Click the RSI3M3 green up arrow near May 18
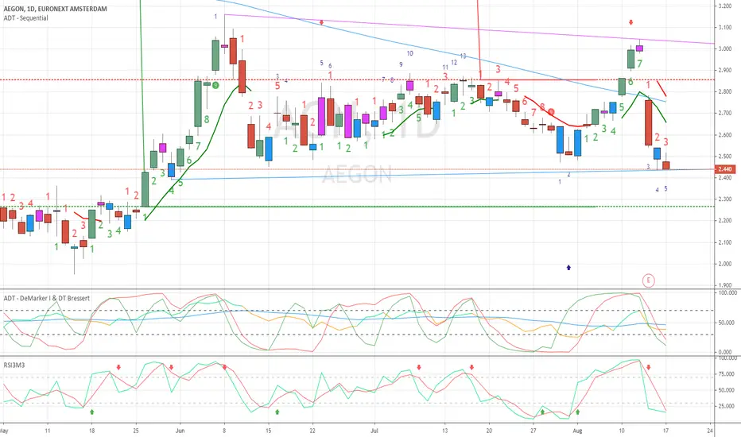741x437 pixels. tap(91, 412)
